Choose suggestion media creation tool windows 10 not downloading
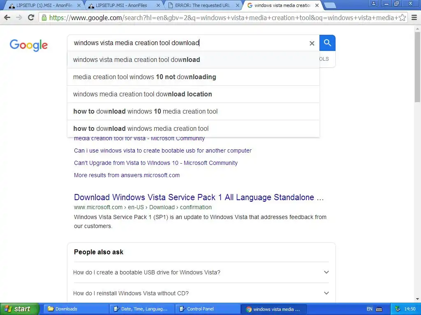 click(x=193, y=77)
